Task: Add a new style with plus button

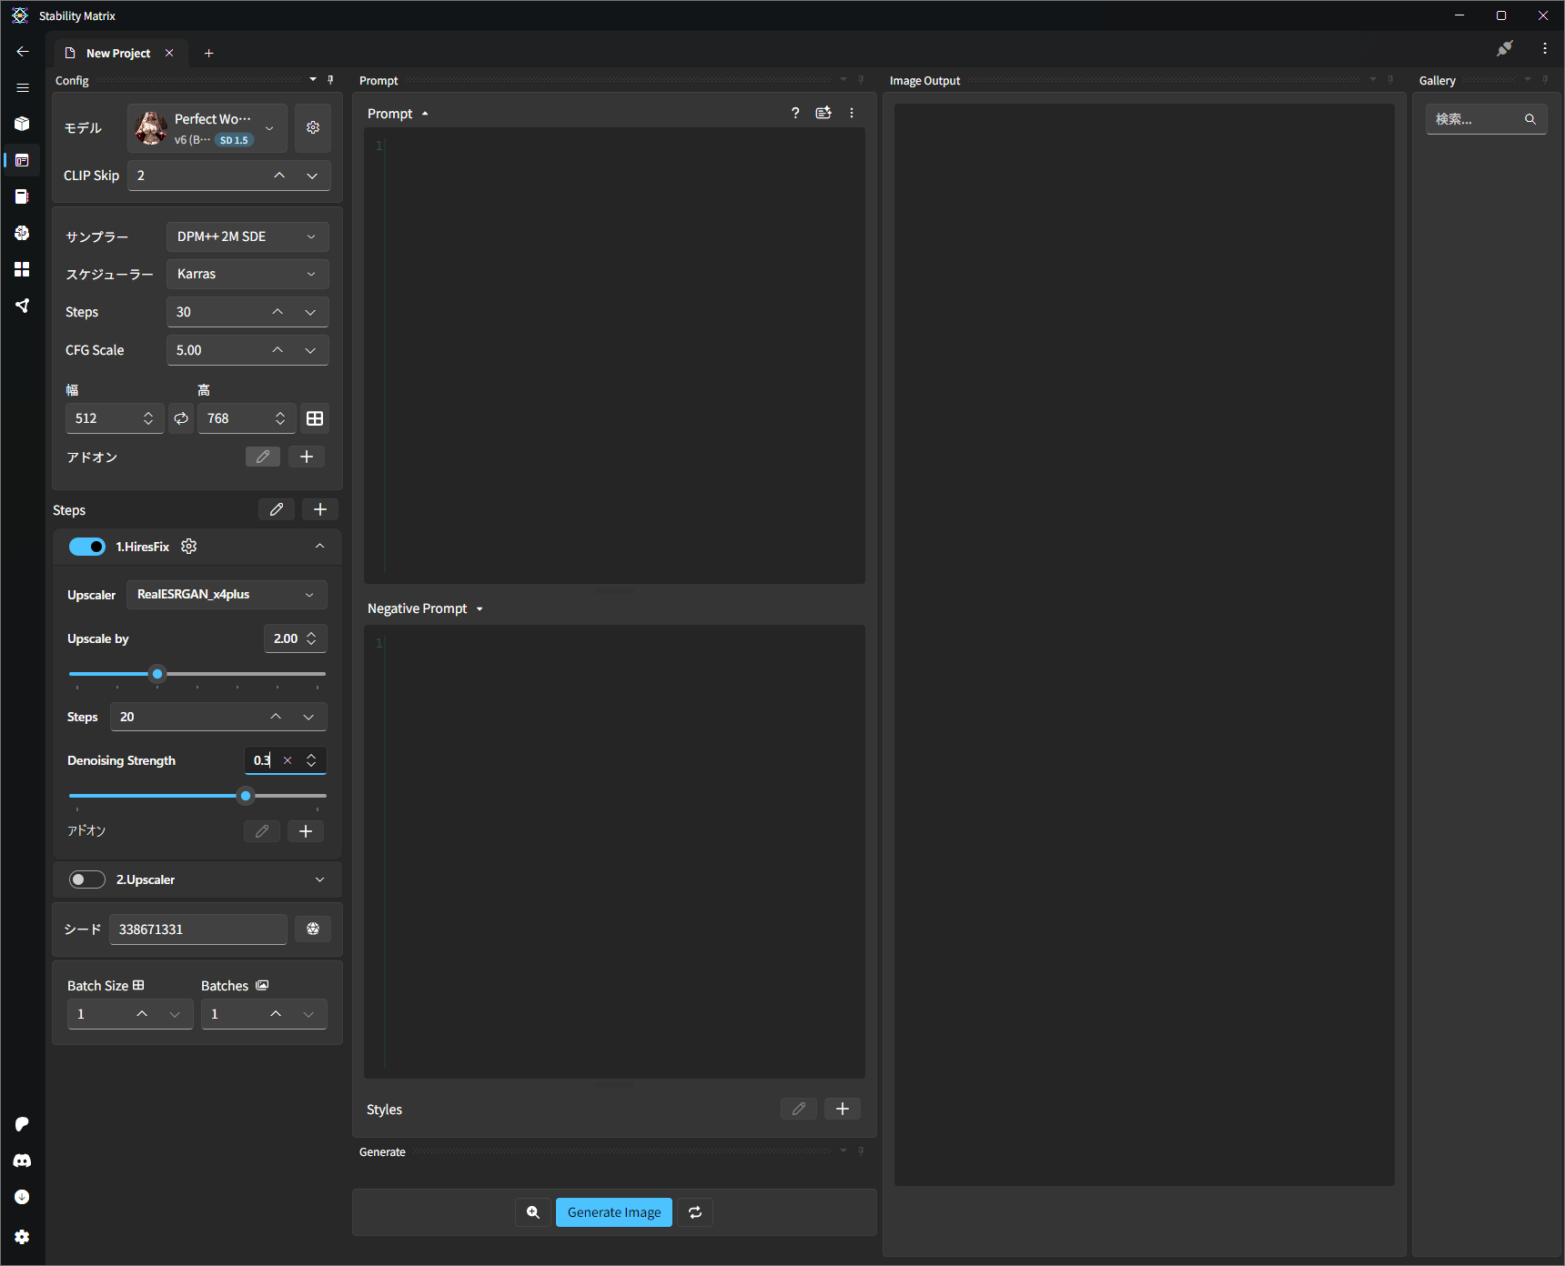Action: click(x=842, y=1109)
